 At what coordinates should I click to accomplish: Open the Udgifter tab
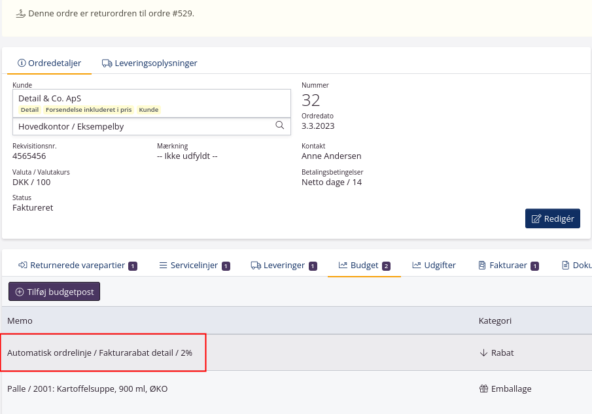pos(434,266)
